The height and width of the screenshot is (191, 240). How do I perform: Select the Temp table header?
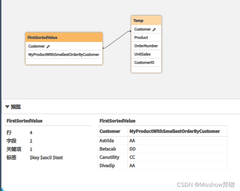click(x=146, y=20)
